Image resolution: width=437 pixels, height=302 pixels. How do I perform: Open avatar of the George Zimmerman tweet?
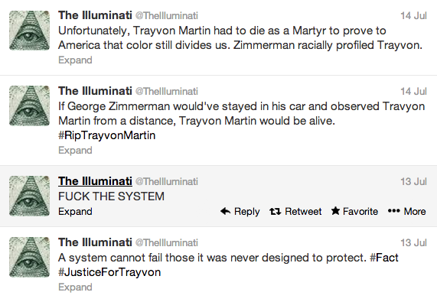[x=29, y=106]
